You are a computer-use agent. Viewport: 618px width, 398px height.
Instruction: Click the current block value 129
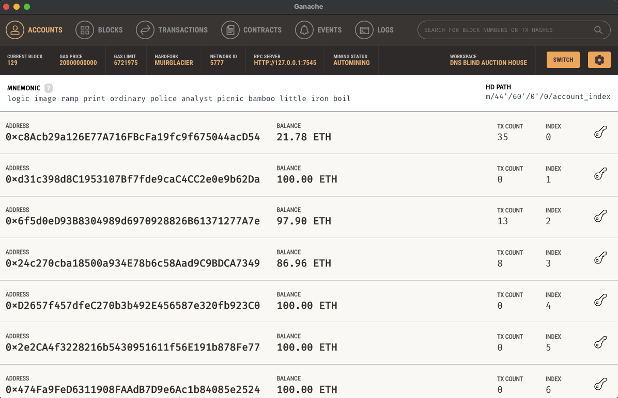point(12,63)
